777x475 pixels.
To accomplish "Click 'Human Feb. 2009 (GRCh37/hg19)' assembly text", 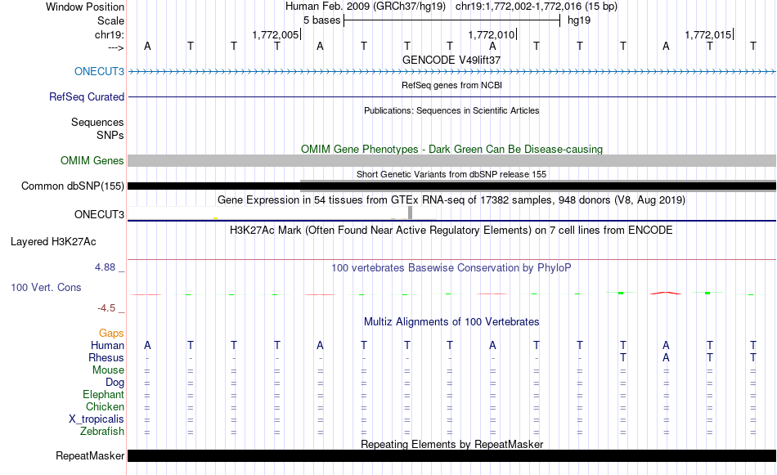I will [x=366, y=7].
